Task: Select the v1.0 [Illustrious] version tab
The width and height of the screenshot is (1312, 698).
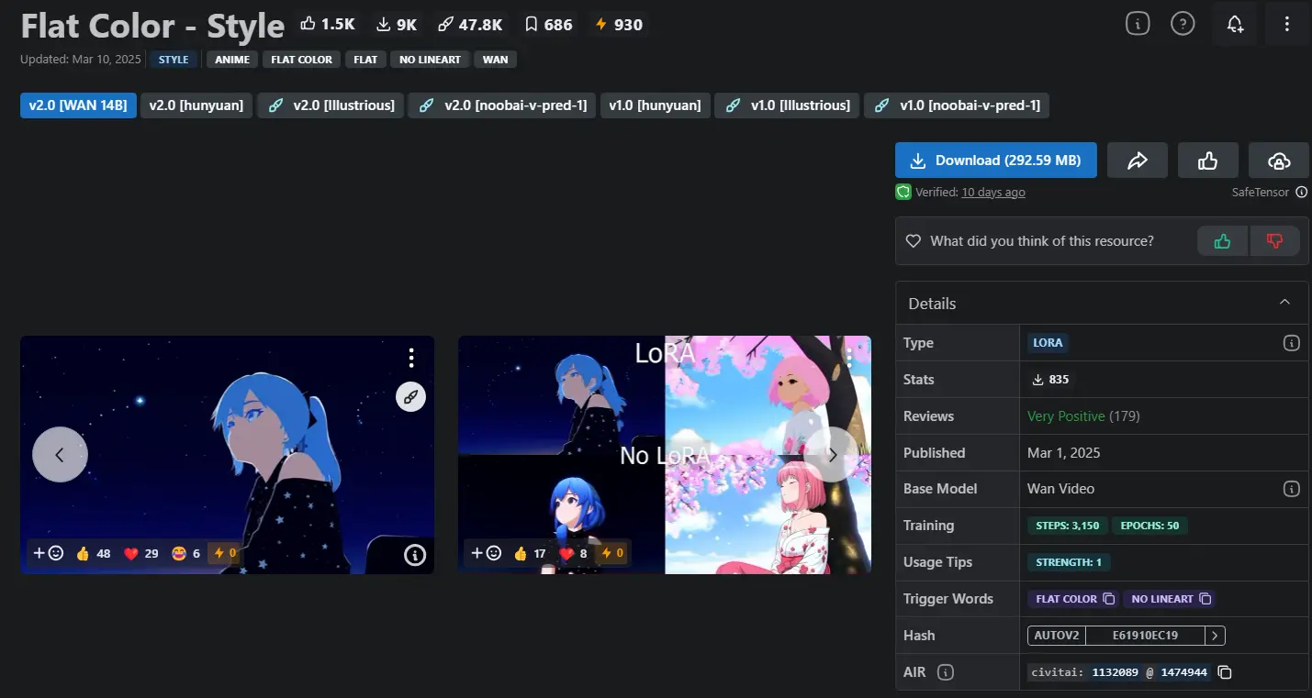Action: [x=788, y=105]
